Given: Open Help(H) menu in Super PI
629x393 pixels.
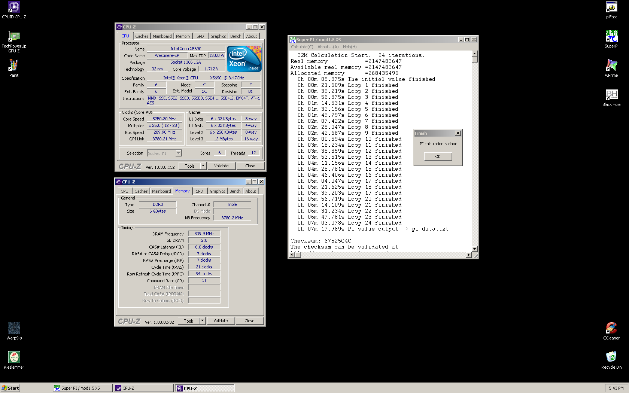Looking at the screenshot, I should click(350, 47).
